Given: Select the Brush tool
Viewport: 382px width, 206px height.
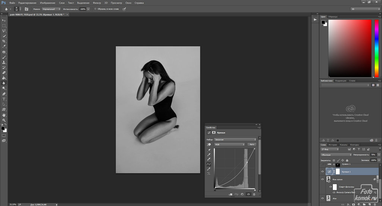Looking at the screenshot, I should tap(4, 57).
